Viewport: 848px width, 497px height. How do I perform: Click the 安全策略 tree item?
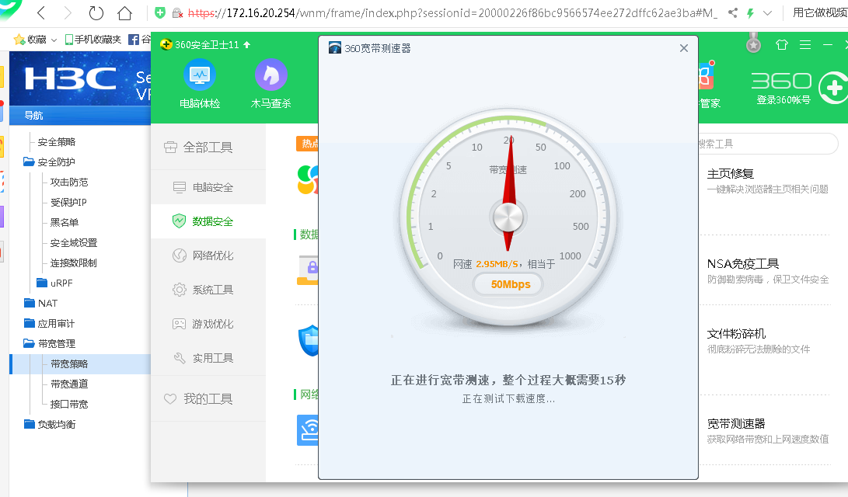(57, 142)
